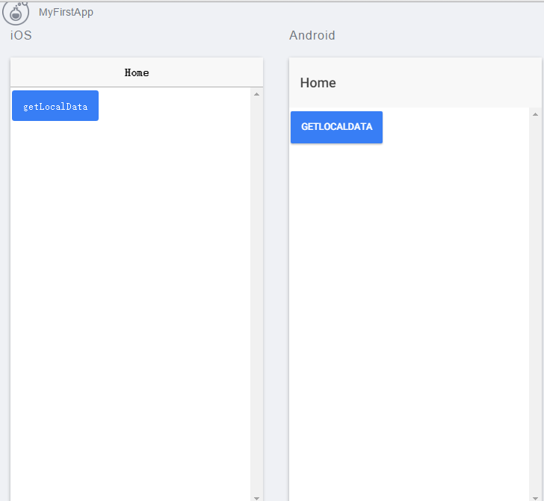Click the Android preview scrollbar up arrow
The width and height of the screenshot is (544, 501).
point(535,114)
